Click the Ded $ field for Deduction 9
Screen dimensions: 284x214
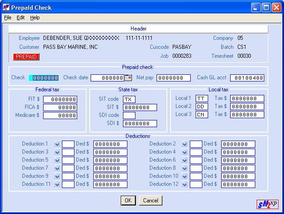pos(110,176)
